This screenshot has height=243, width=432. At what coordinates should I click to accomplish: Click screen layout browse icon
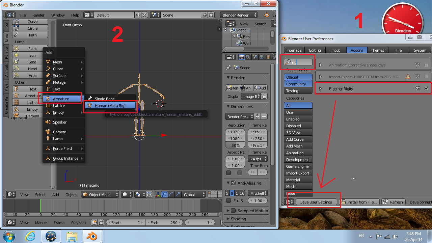tap(89, 15)
